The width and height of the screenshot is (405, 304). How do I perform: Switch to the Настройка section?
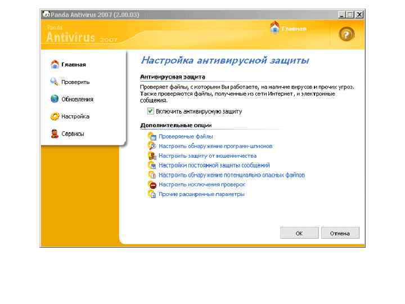75,117
